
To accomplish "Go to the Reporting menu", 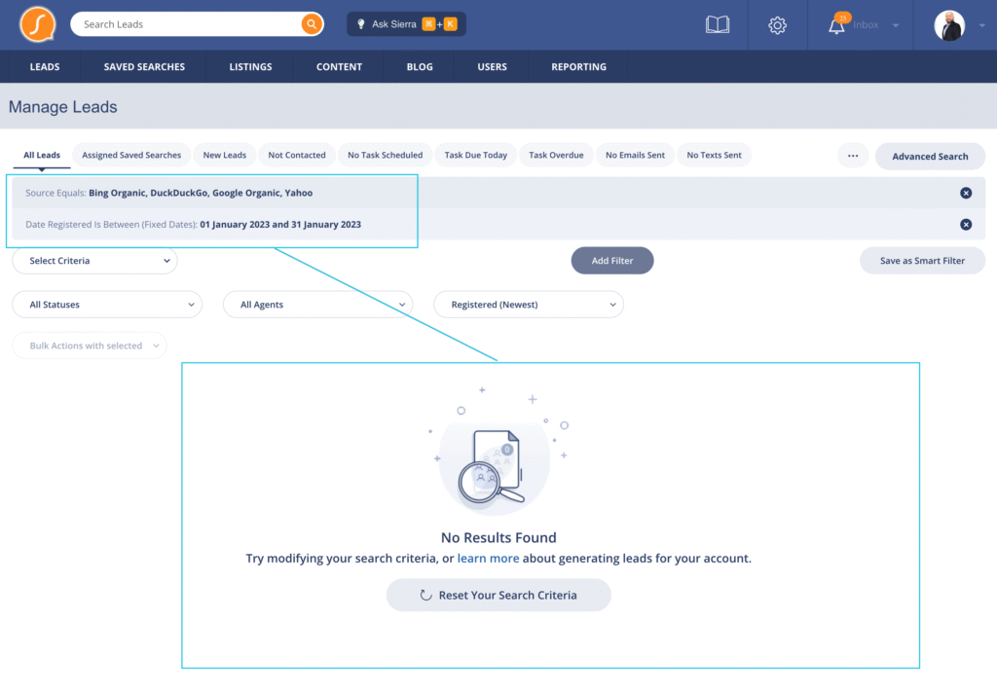I will coord(578,67).
